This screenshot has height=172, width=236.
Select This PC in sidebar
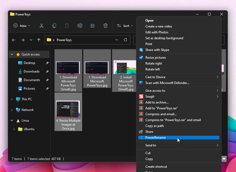click(x=27, y=99)
